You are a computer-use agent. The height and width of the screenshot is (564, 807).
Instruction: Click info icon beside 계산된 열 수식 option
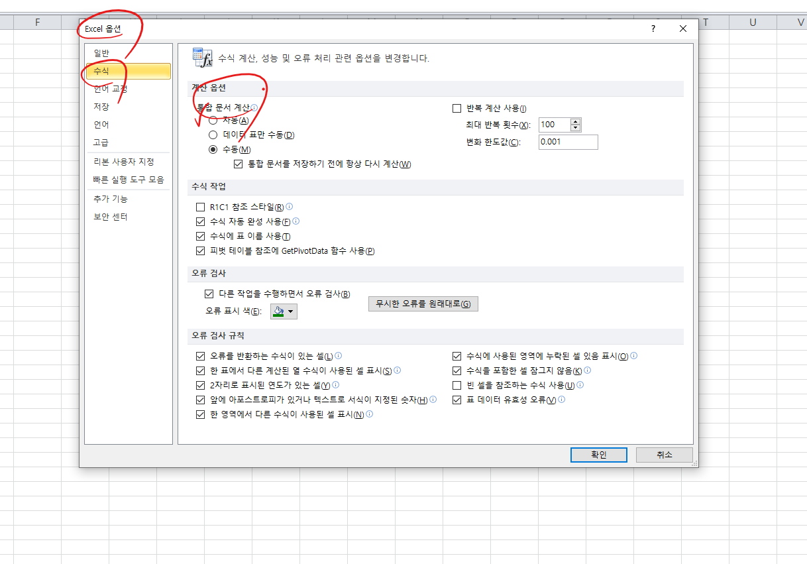click(x=397, y=370)
